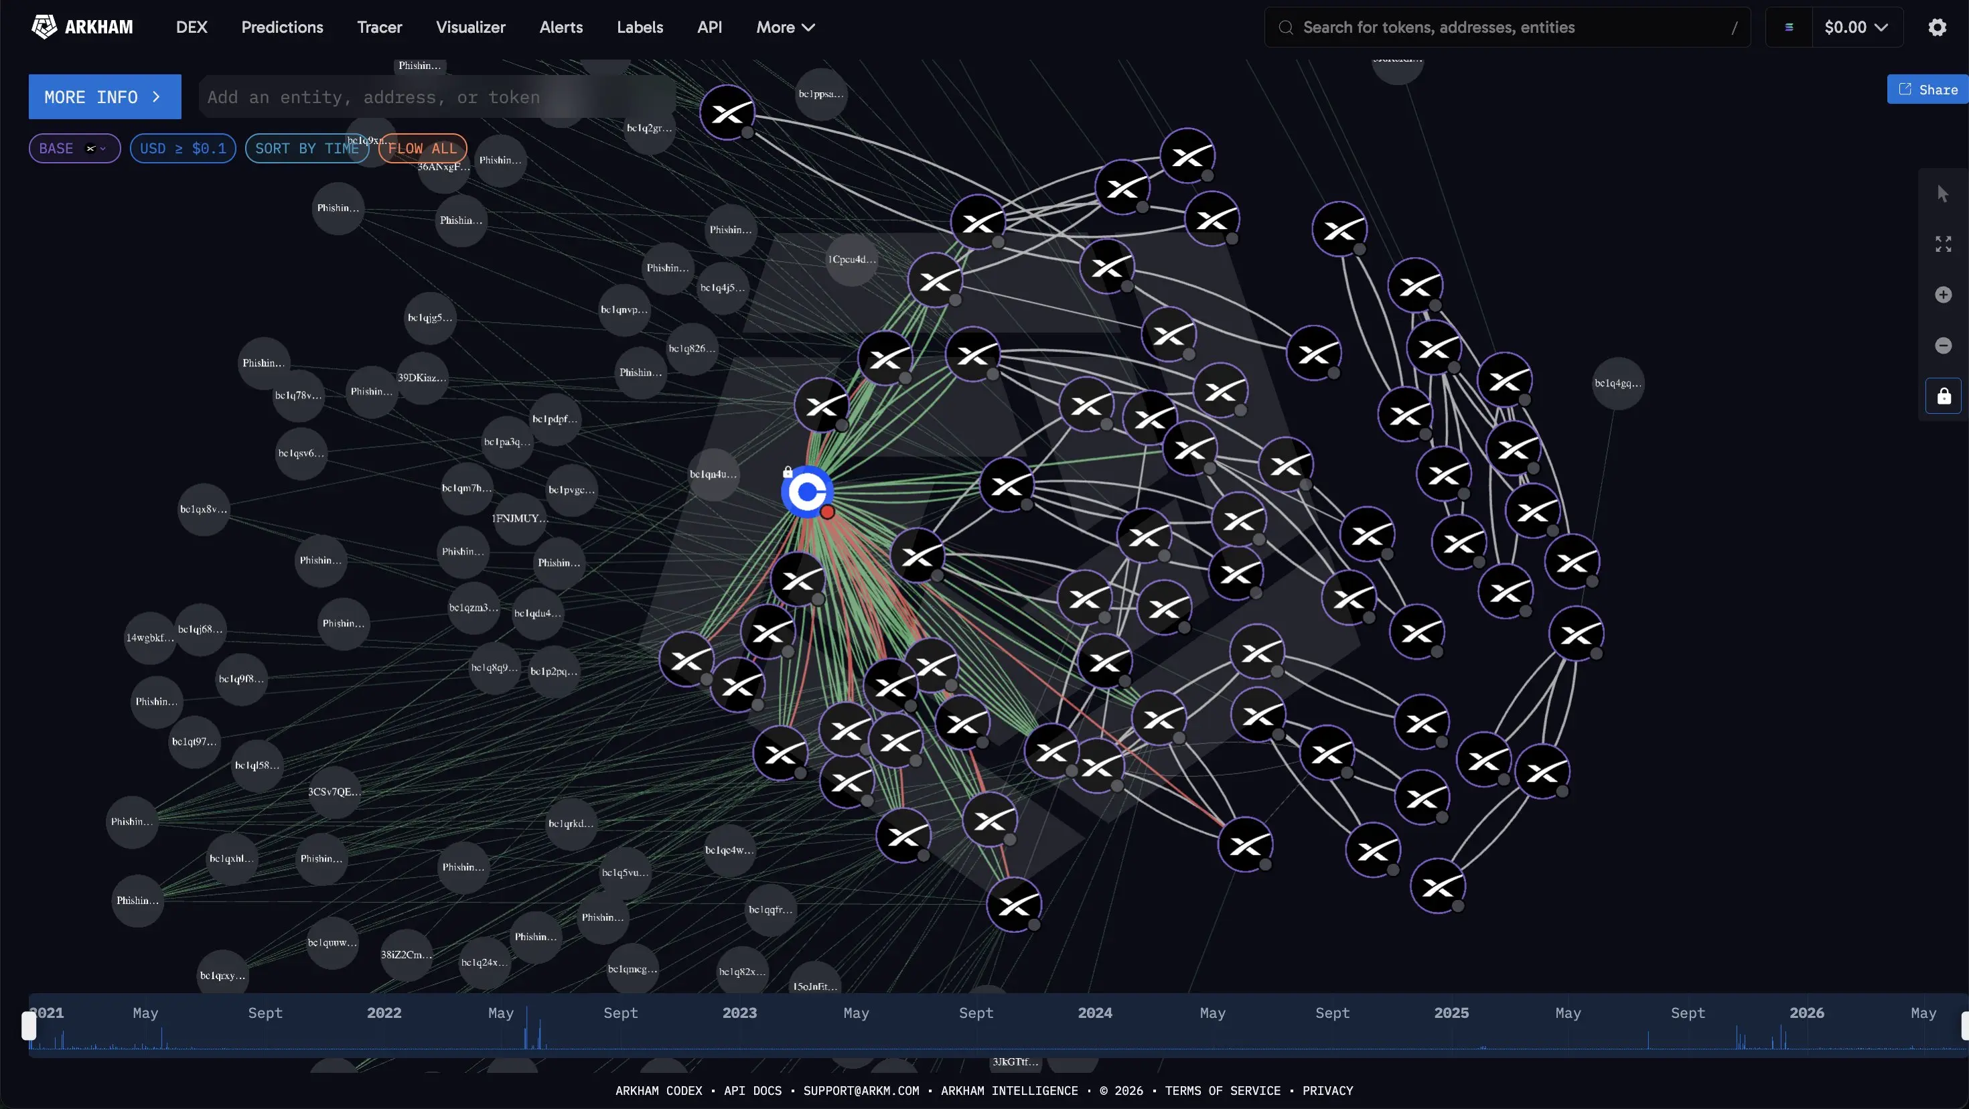
Task: Focus the token and address search box
Action: [x=1508, y=27]
